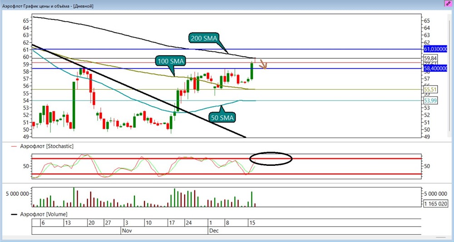Click date '8' on the time axis
Viewport: 454px width, 242px height.
228,223
